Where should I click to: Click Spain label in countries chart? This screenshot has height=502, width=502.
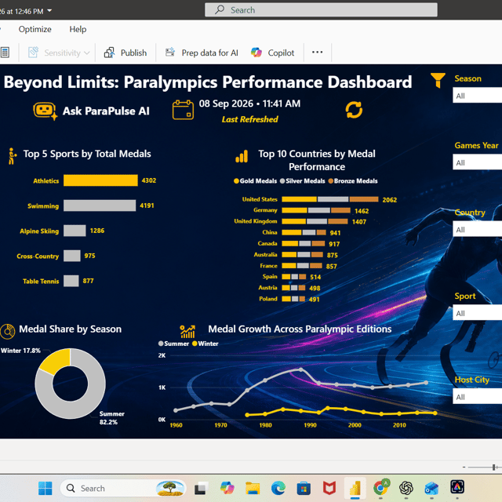(x=270, y=276)
